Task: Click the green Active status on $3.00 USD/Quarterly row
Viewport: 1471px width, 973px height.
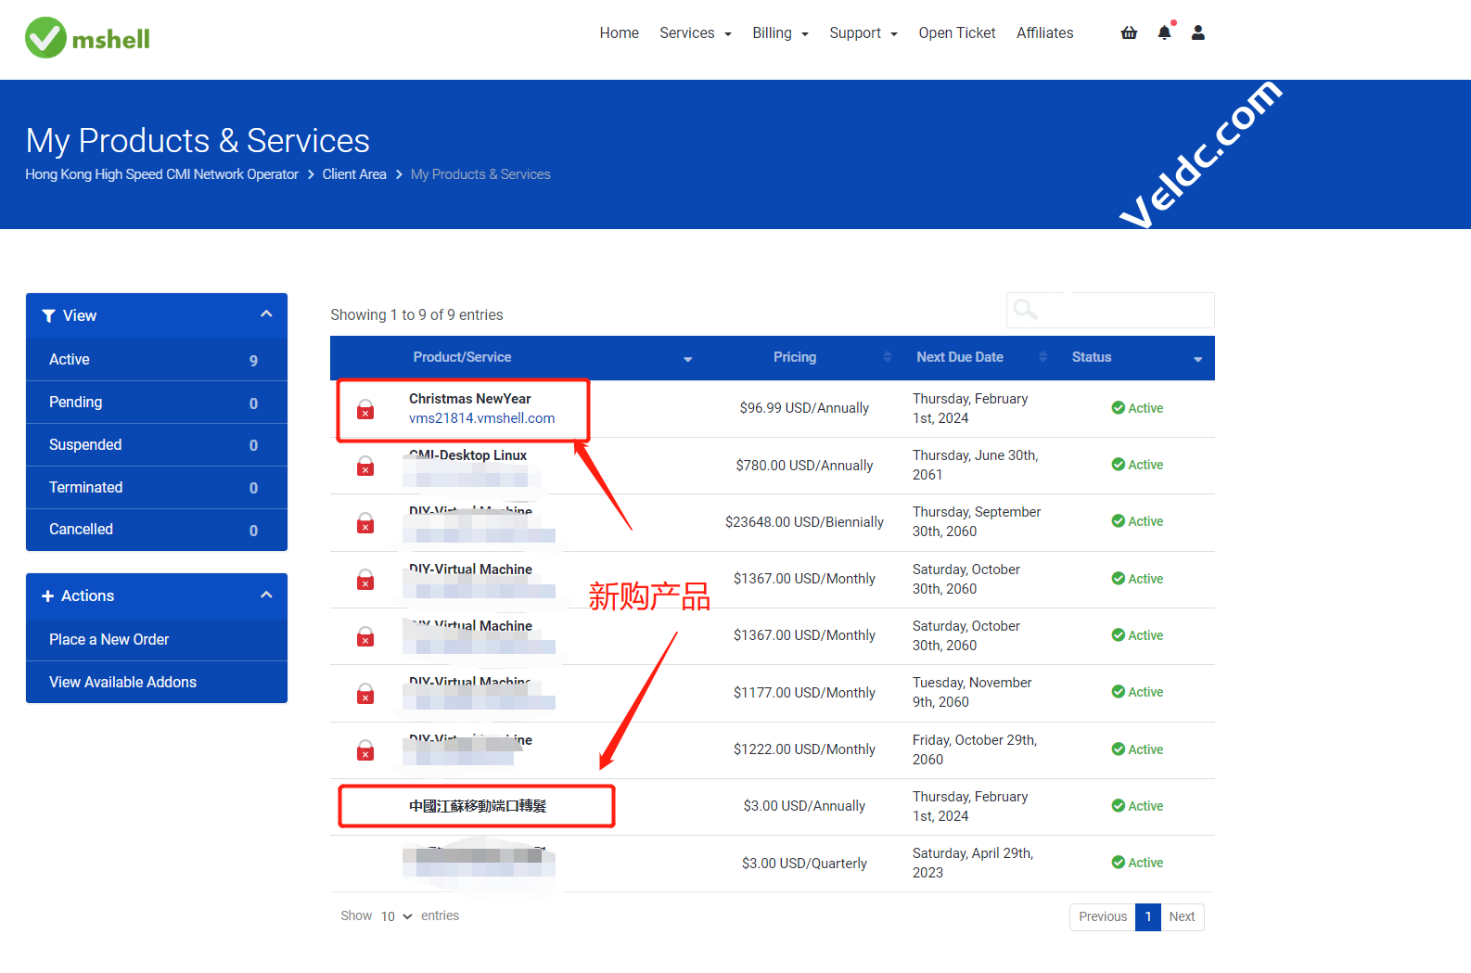Action: pos(1137,863)
